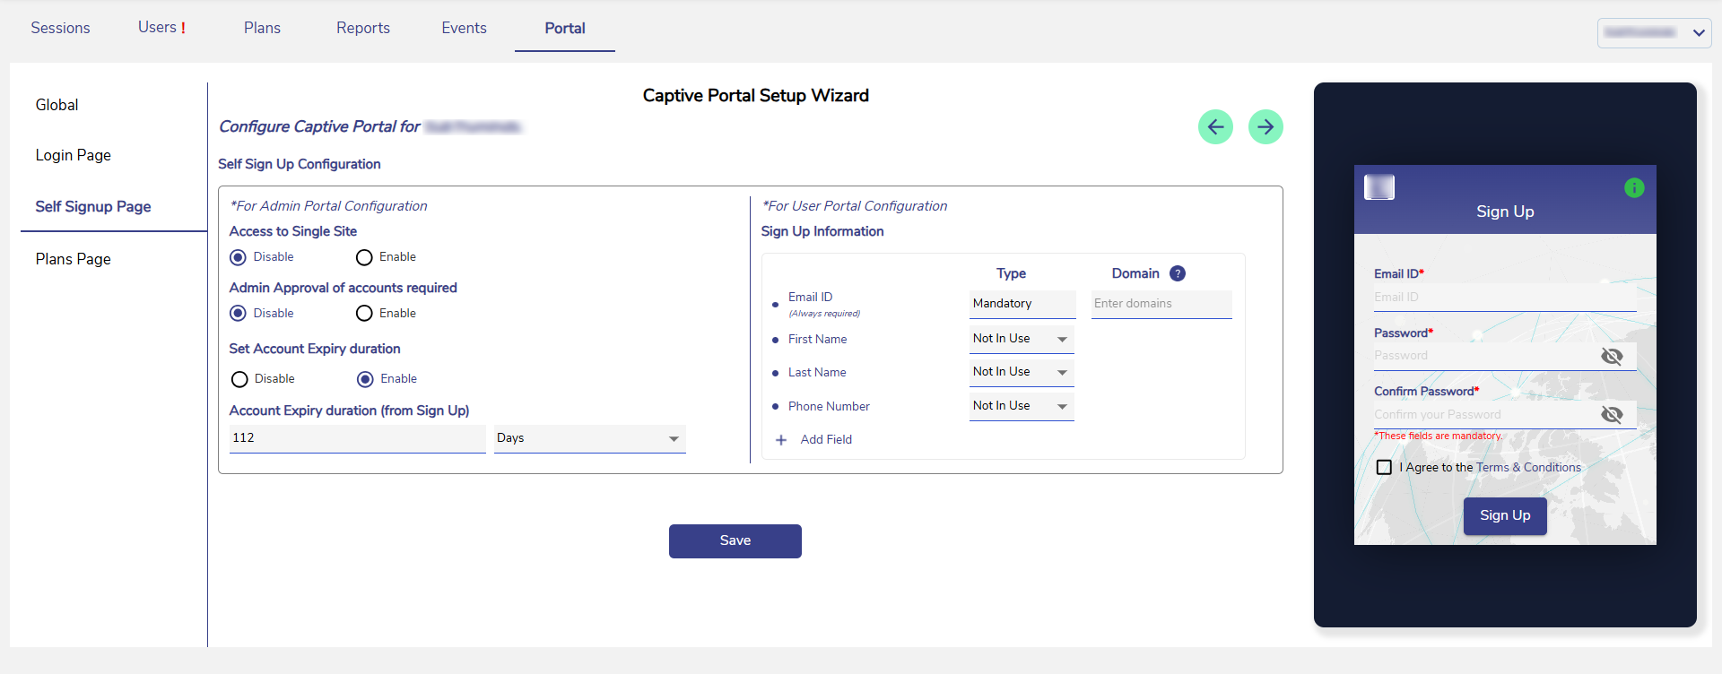The height and width of the screenshot is (674, 1722).
Task: Toggle Password field visibility eye icon
Action: point(1612,357)
